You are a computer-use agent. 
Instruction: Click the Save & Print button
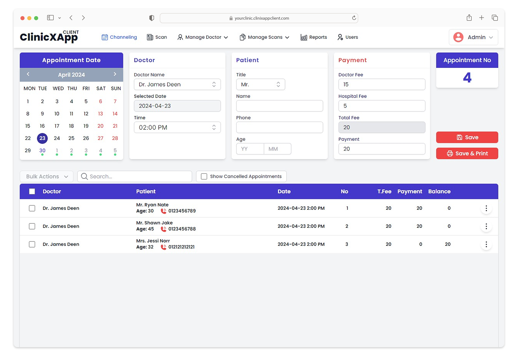click(x=467, y=153)
